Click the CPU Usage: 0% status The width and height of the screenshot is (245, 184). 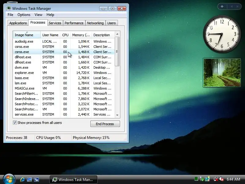coord(48,138)
